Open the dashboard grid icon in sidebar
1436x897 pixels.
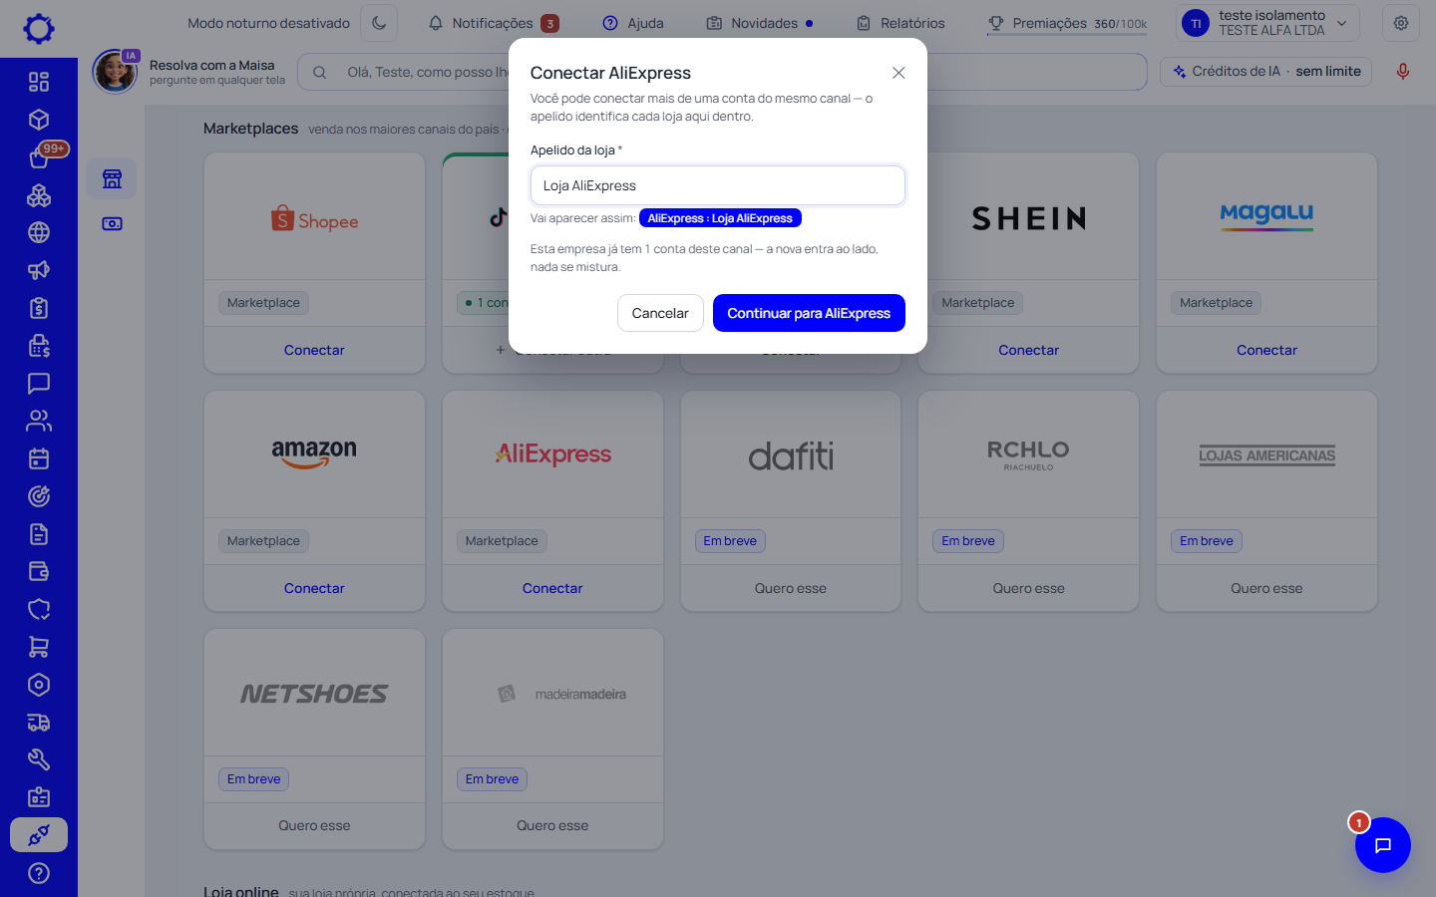[39, 82]
